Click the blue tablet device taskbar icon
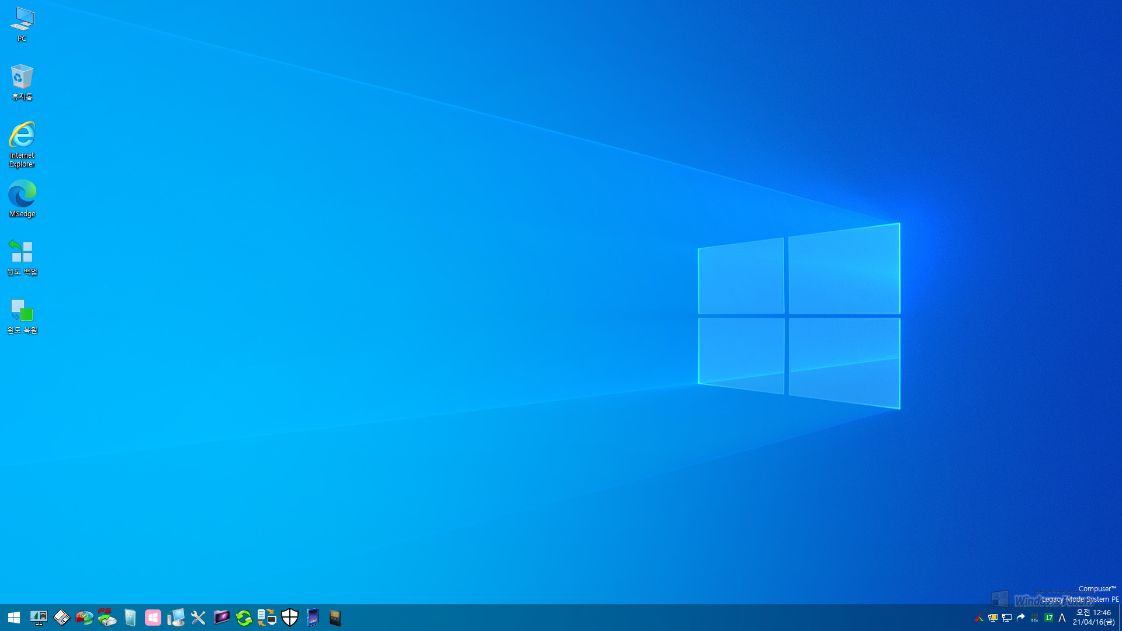 click(x=313, y=618)
